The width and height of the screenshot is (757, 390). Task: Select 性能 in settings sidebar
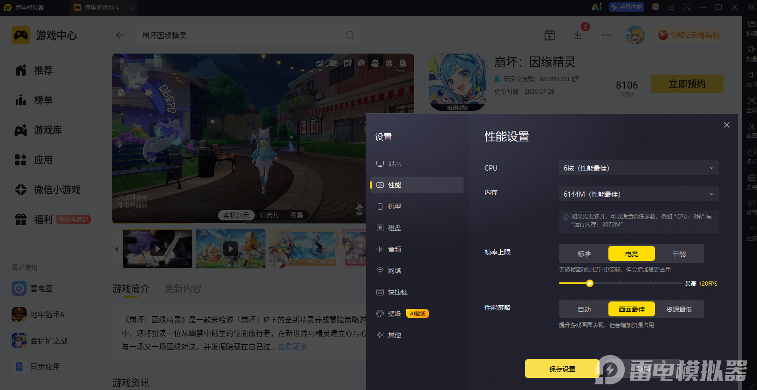[417, 185]
